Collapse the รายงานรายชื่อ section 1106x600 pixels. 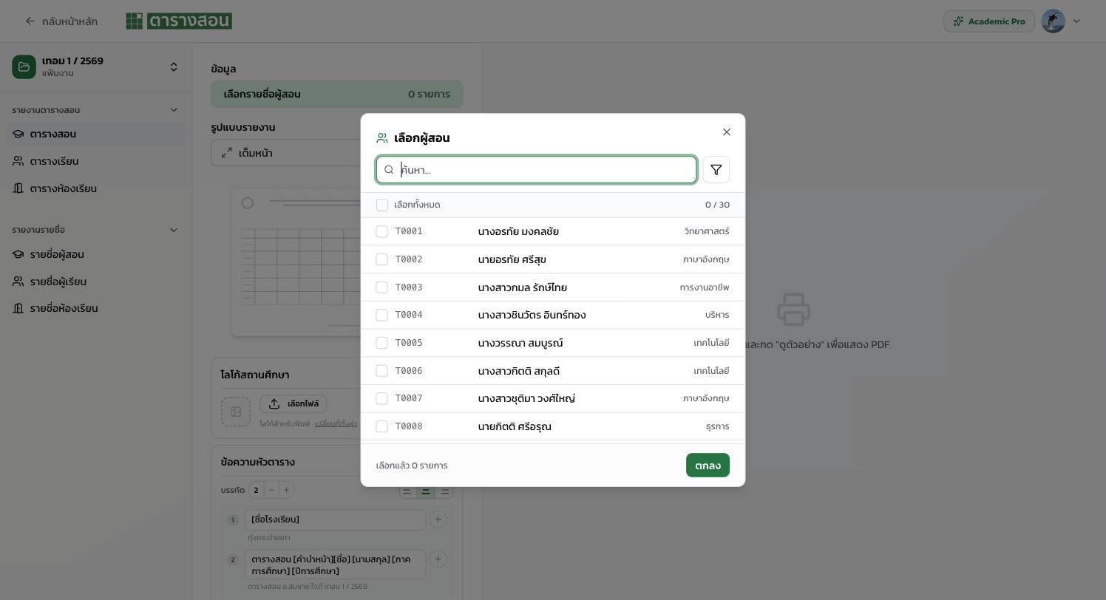tap(174, 230)
